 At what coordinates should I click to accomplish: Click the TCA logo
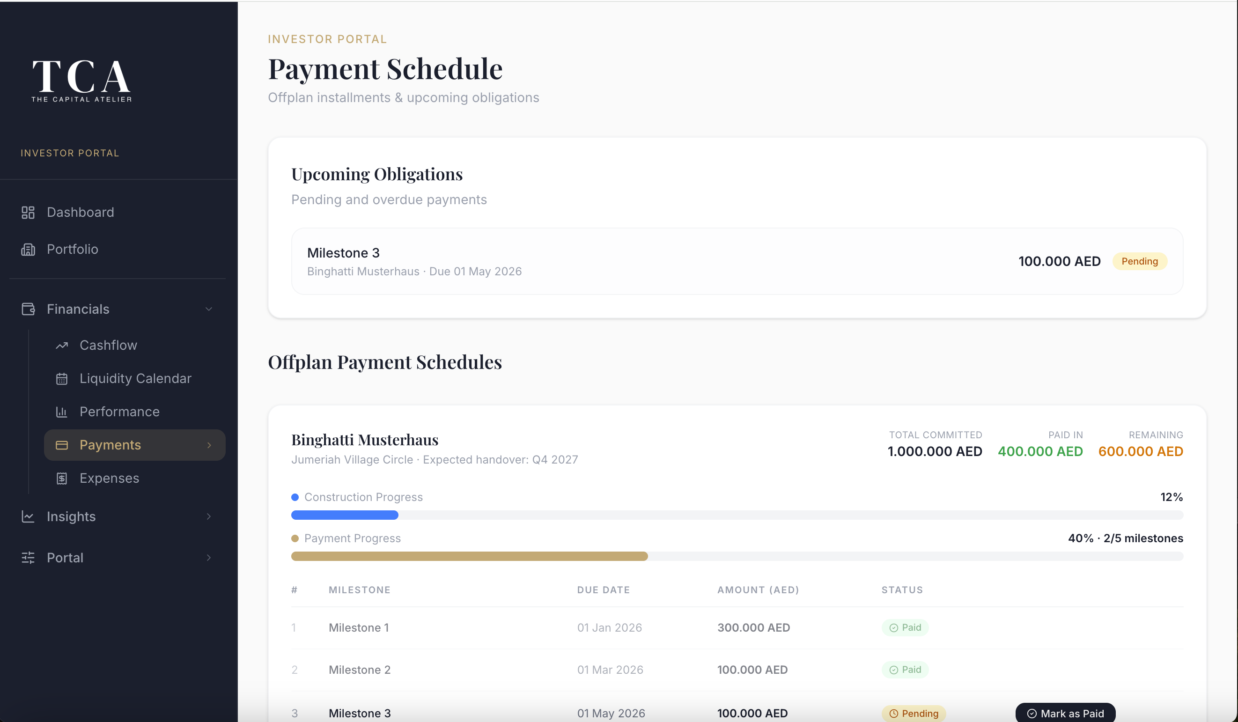coord(81,81)
